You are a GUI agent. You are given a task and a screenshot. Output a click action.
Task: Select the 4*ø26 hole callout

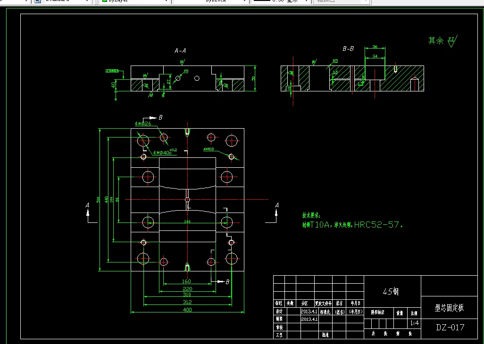143,123
